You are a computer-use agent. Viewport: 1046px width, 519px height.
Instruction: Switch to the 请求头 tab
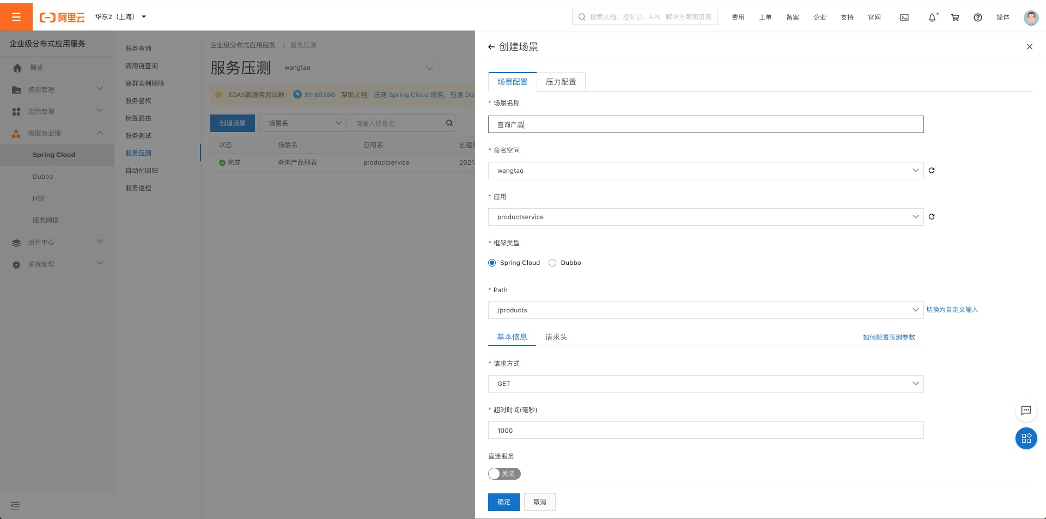click(x=556, y=337)
